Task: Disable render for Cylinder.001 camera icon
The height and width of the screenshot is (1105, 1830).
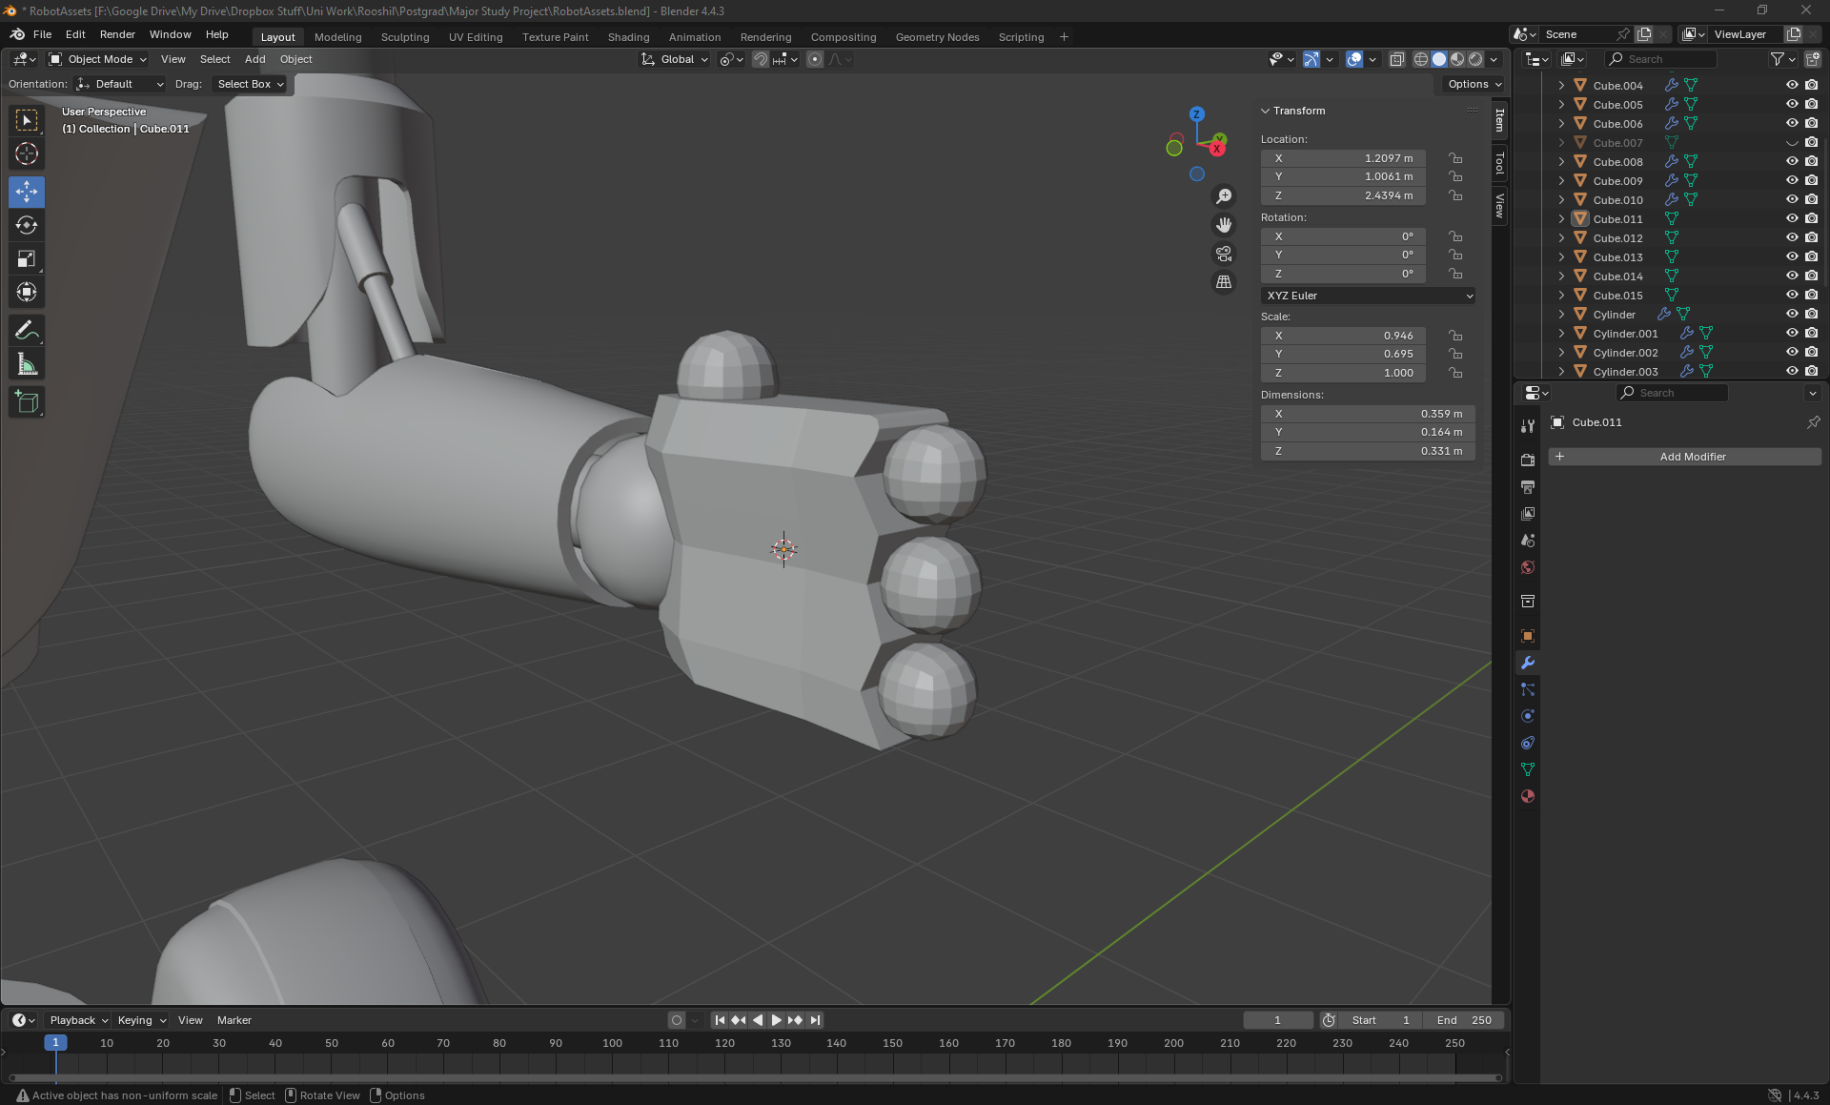Action: pos(1811,333)
